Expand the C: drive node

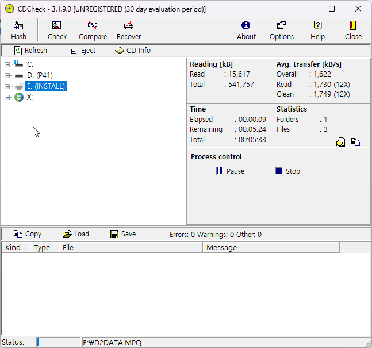tap(7, 64)
